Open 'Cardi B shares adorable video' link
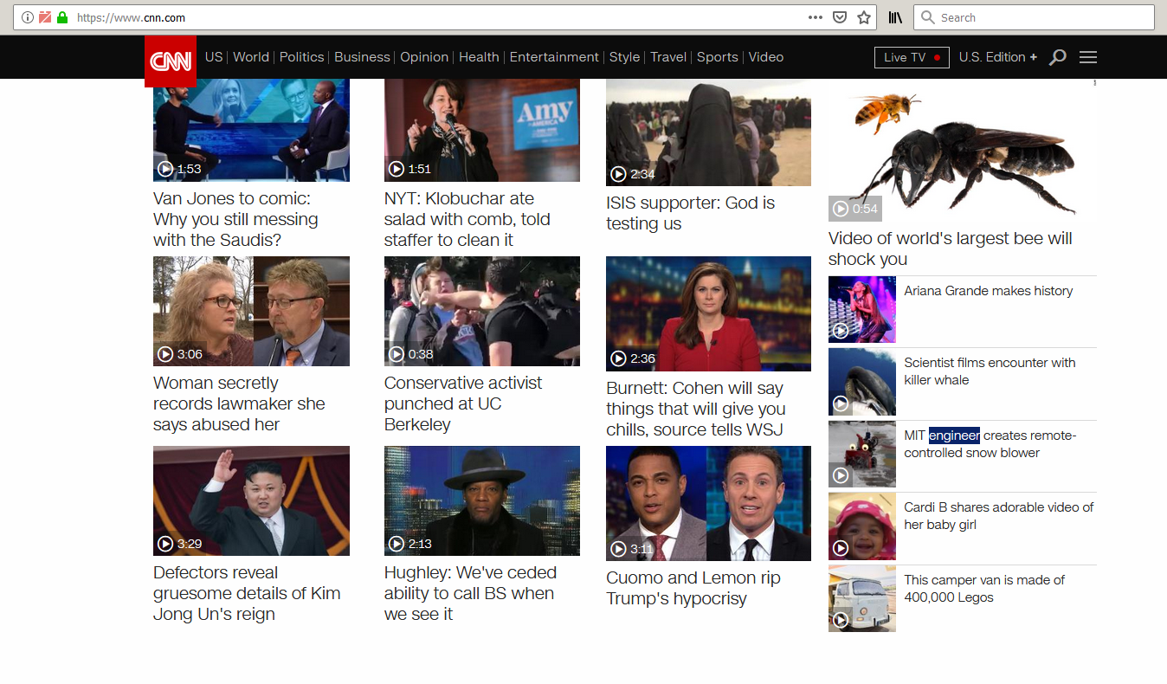The height and width of the screenshot is (684, 1167). pyautogui.click(x=999, y=516)
